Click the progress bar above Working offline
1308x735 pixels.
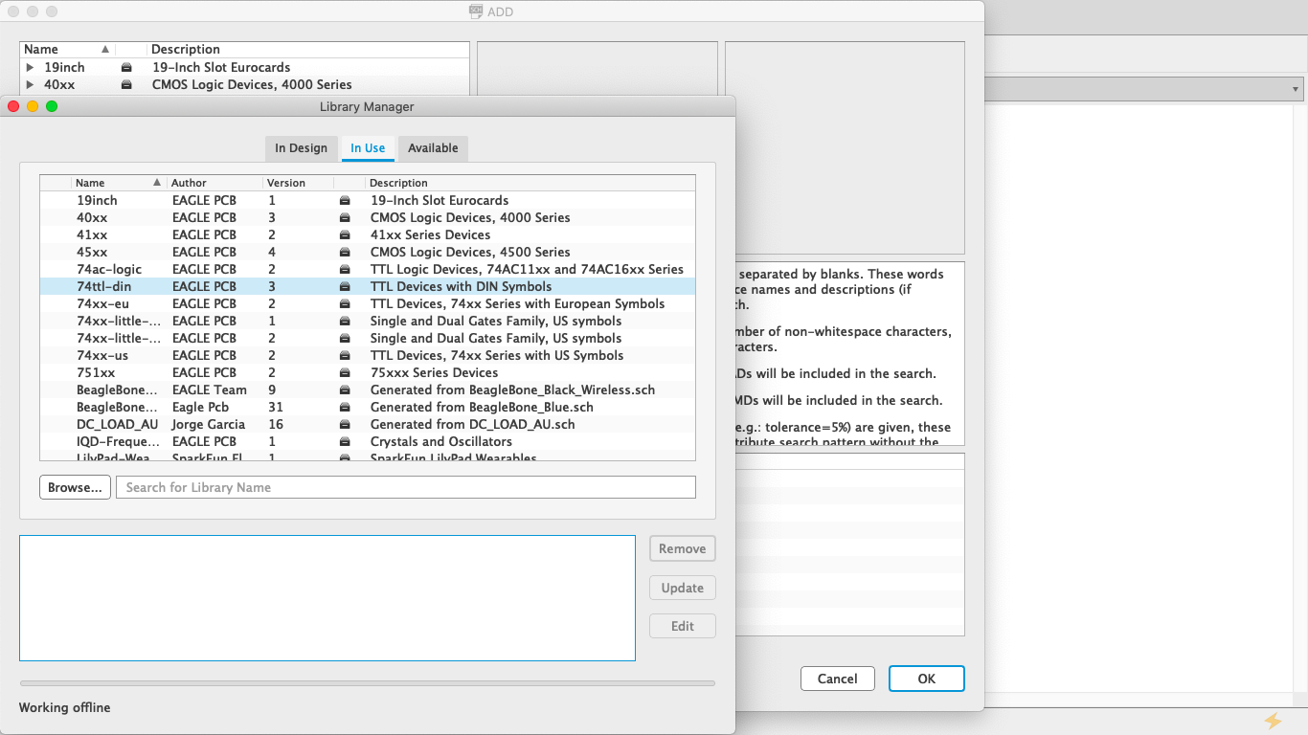[367, 683]
